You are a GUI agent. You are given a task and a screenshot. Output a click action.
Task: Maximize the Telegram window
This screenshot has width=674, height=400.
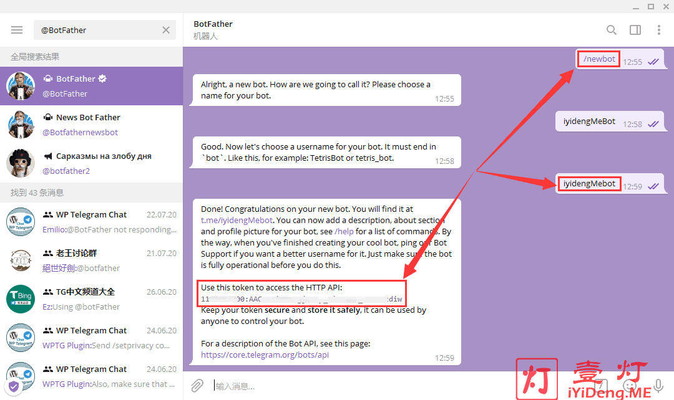651,6
